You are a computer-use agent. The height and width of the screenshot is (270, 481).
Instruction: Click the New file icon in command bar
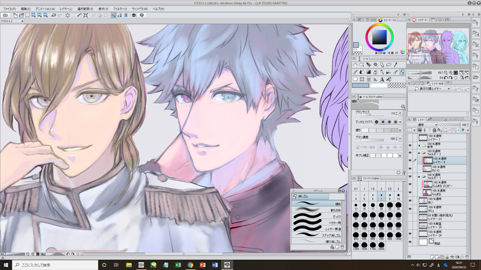coord(16,16)
